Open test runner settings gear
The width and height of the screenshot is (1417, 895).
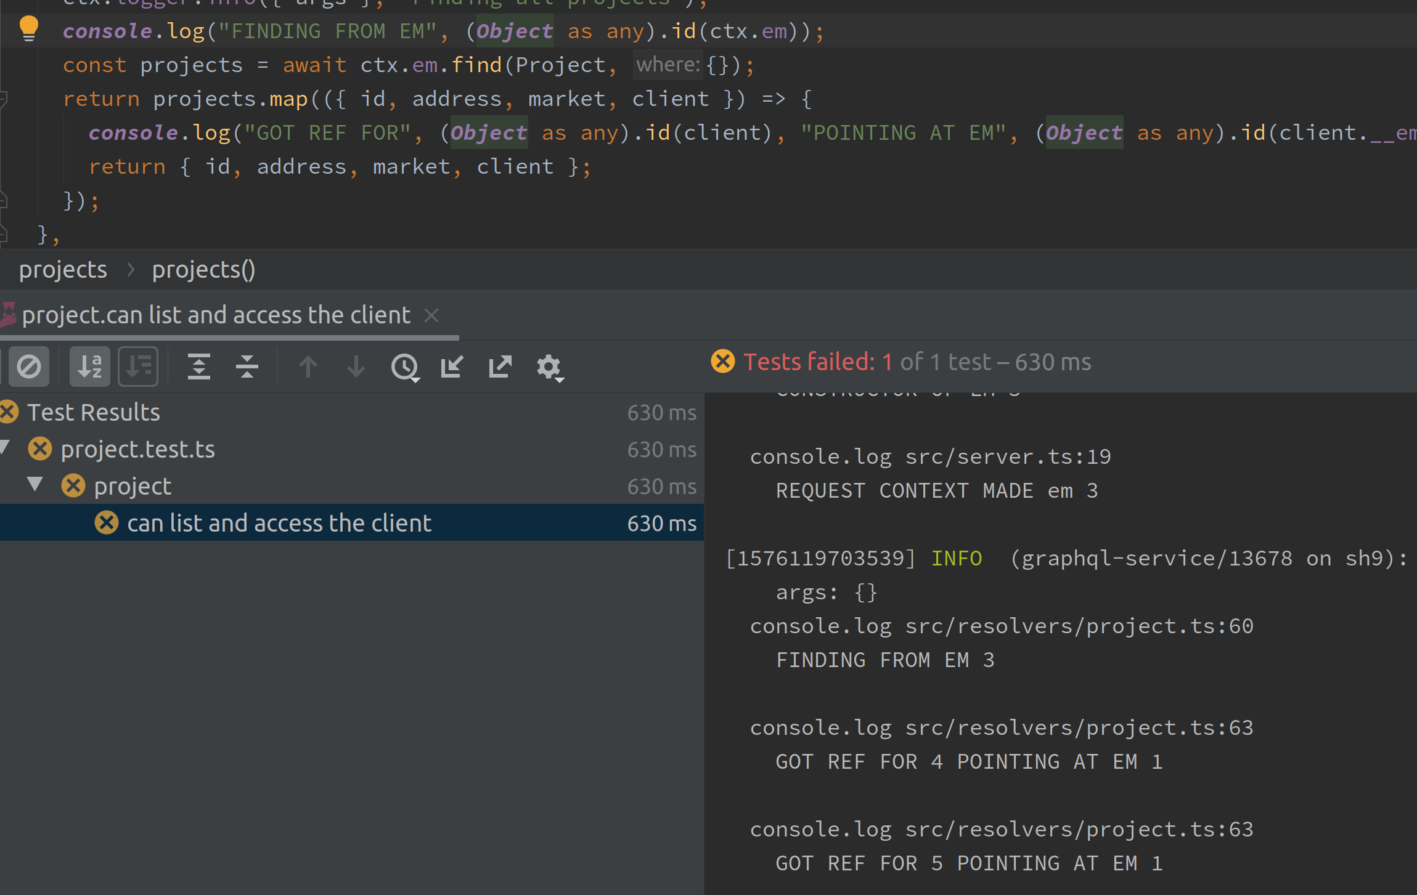[x=548, y=367]
